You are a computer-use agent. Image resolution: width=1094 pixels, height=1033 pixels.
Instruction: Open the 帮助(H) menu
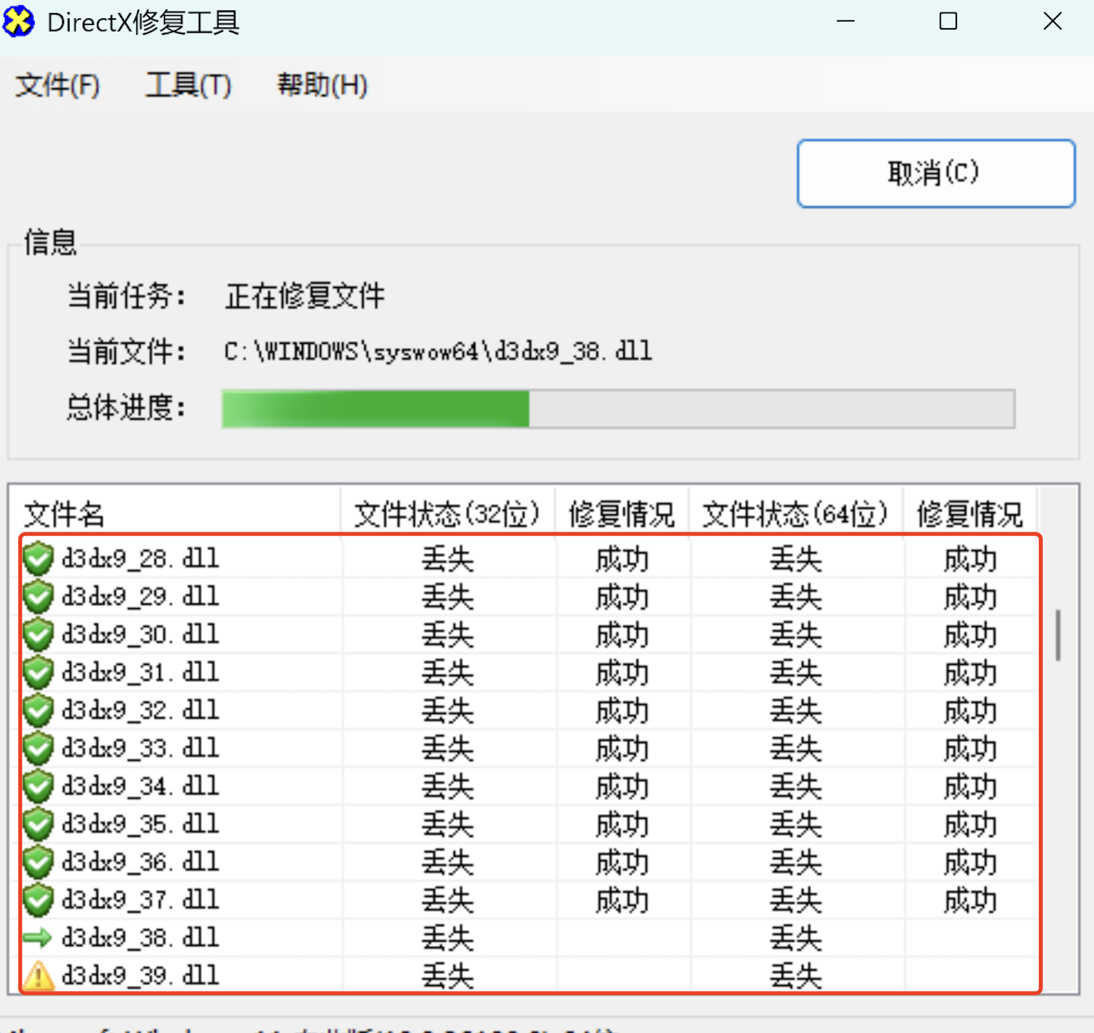322,85
